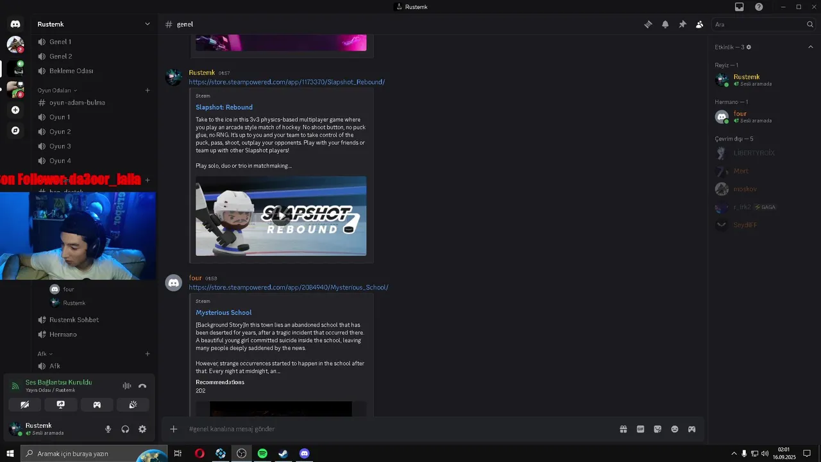Open the Threads icon in channel header
This screenshot has width=821, height=462.
click(648, 24)
